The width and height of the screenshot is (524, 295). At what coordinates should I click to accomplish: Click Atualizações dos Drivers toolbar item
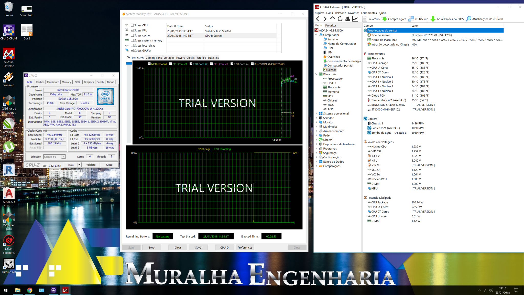pyautogui.click(x=485, y=19)
